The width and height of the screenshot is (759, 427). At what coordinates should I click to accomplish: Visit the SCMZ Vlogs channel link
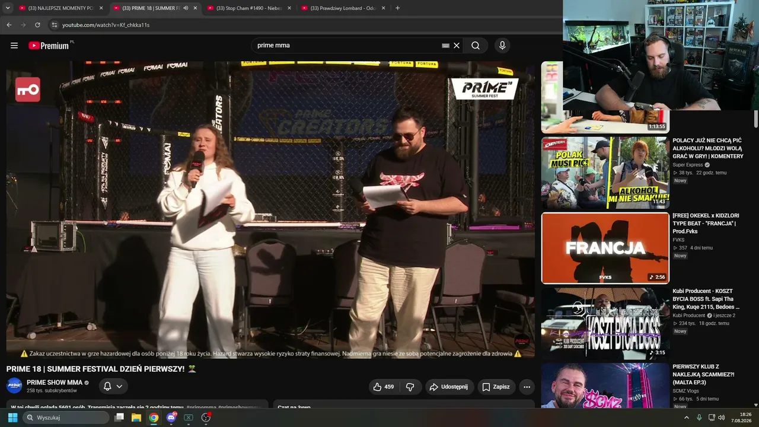click(686, 391)
